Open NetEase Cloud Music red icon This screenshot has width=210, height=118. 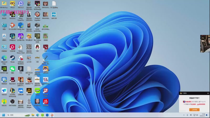pyautogui.click(x=45, y=101)
